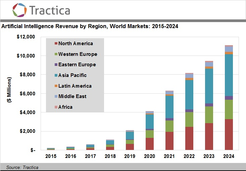Select the Africa pink legend swatch
This screenshot has width=246, height=171.
click(x=56, y=107)
